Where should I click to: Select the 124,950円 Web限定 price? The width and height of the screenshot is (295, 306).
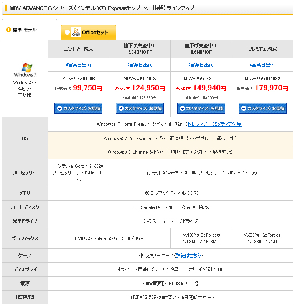click(148, 88)
